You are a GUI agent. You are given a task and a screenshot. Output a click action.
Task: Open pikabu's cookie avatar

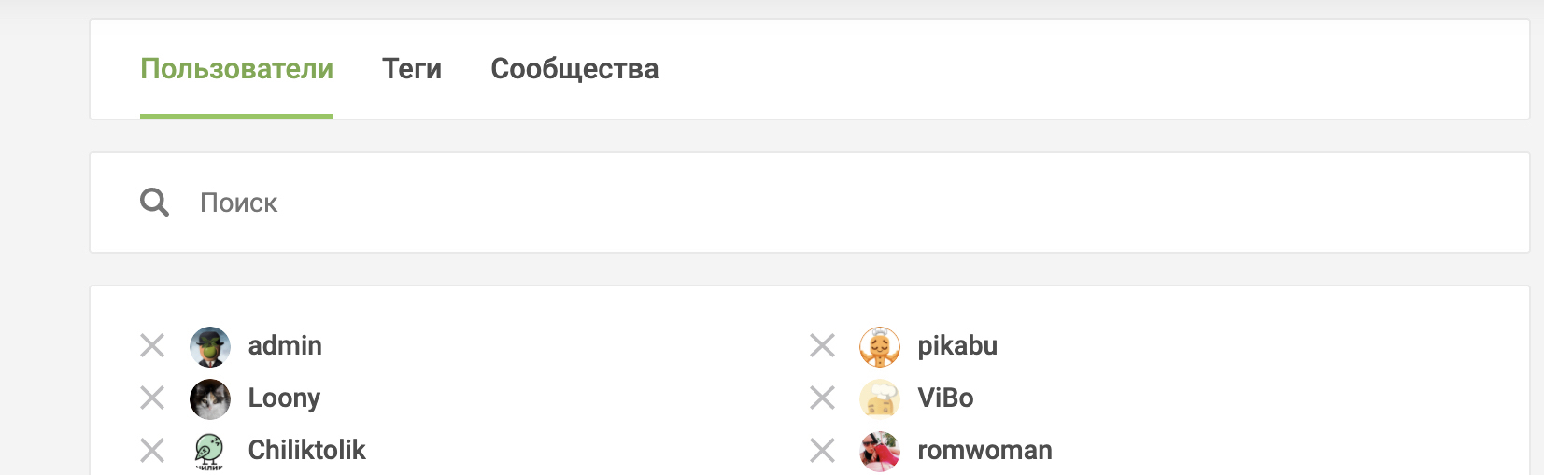coord(880,347)
